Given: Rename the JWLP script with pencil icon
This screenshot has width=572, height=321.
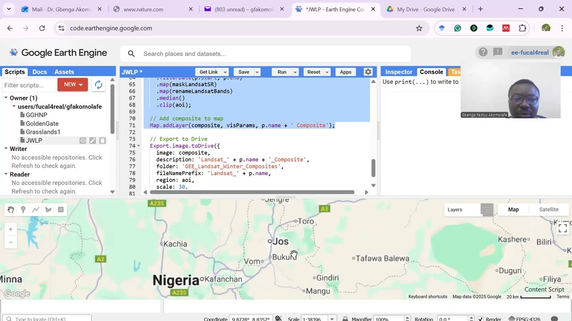Looking at the screenshot, I should [93, 140].
